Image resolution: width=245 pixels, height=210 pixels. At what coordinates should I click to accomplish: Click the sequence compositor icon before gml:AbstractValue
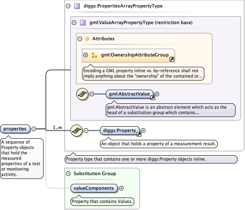(82, 94)
